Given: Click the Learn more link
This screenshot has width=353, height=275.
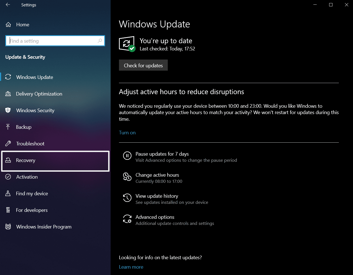Looking at the screenshot, I should tap(131, 267).
